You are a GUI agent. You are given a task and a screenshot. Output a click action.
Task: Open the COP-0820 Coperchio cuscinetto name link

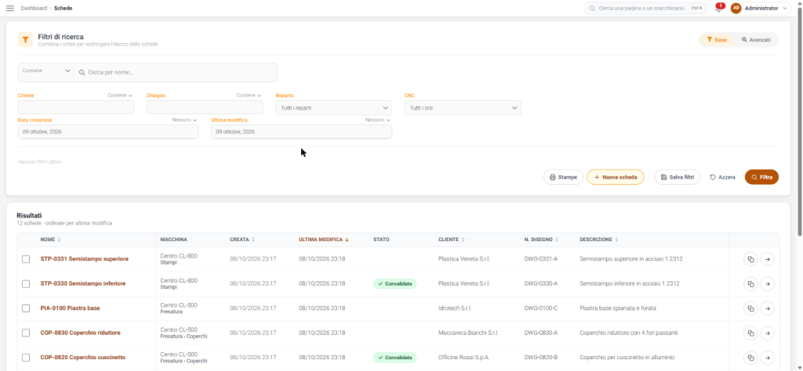tap(83, 357)
